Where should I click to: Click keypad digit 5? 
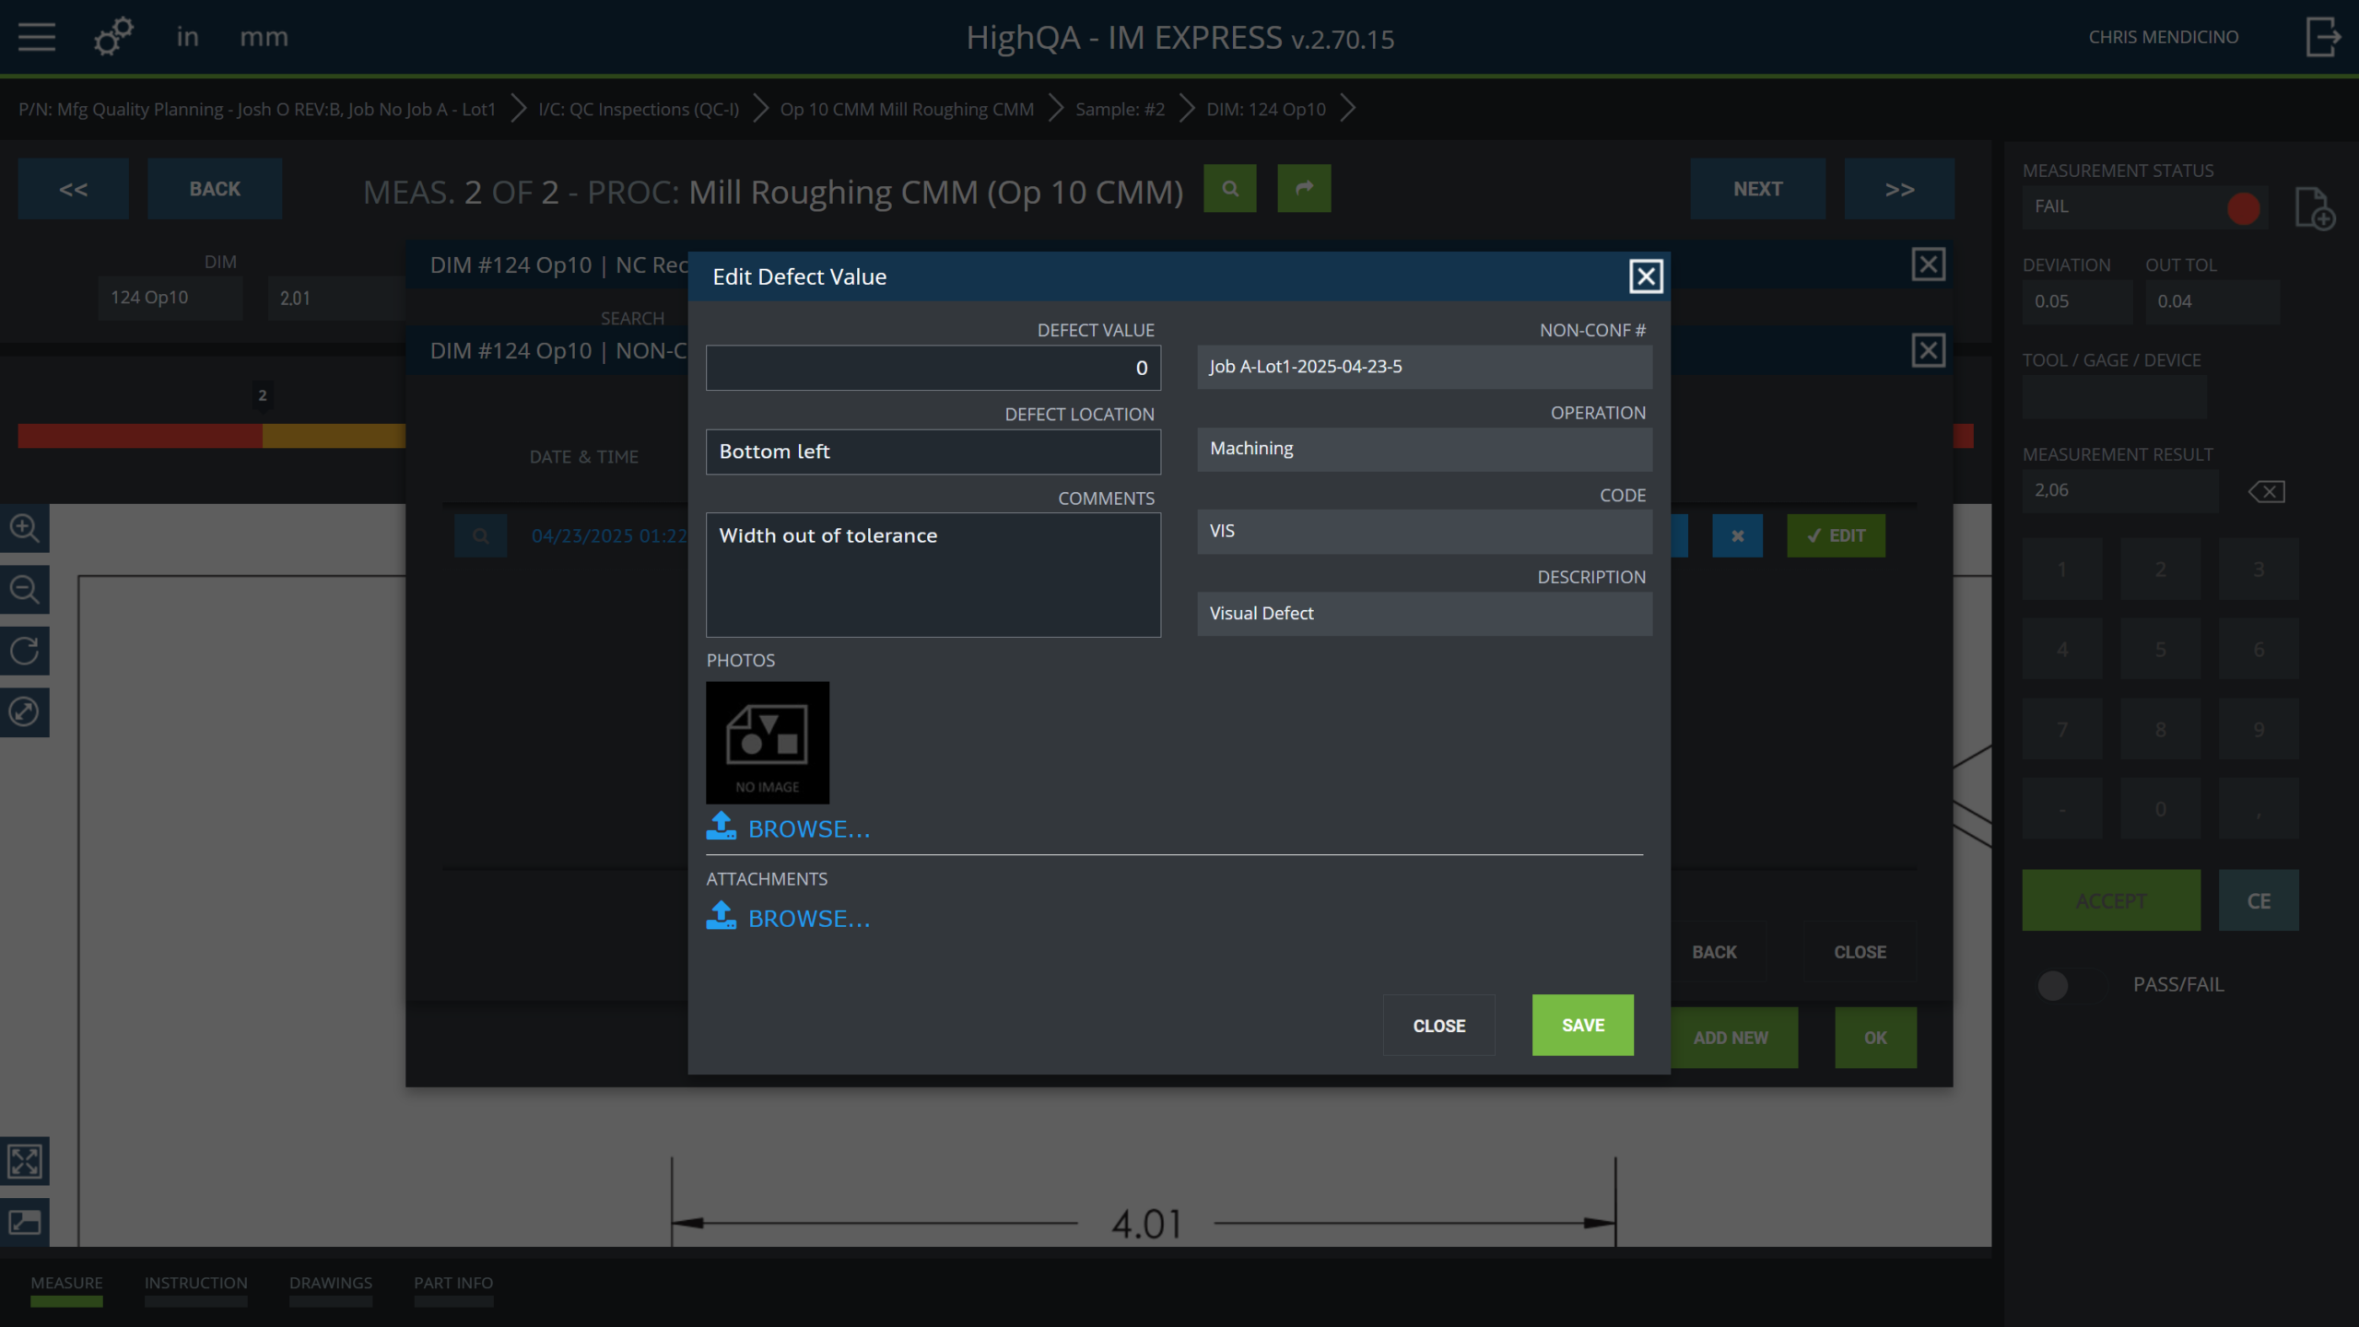2160,649
